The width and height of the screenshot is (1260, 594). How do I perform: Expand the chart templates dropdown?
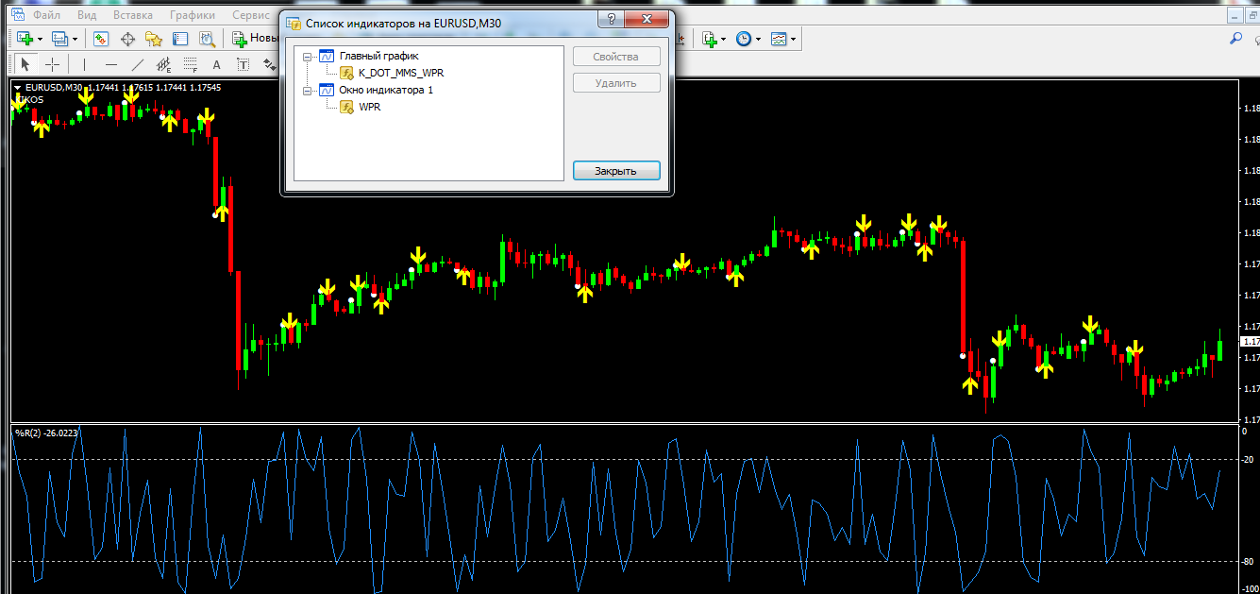point(793,39)
